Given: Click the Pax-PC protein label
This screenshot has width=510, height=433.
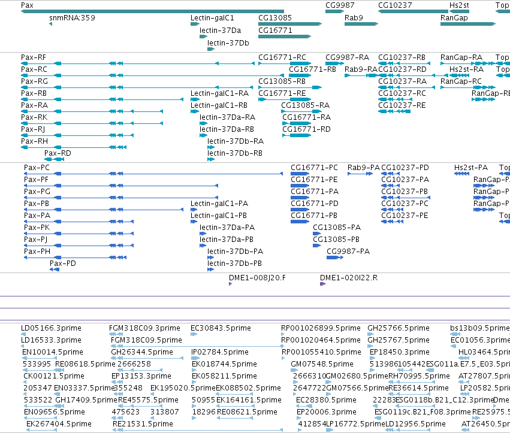Looking at the screenshot, I should tap(37, 168).
